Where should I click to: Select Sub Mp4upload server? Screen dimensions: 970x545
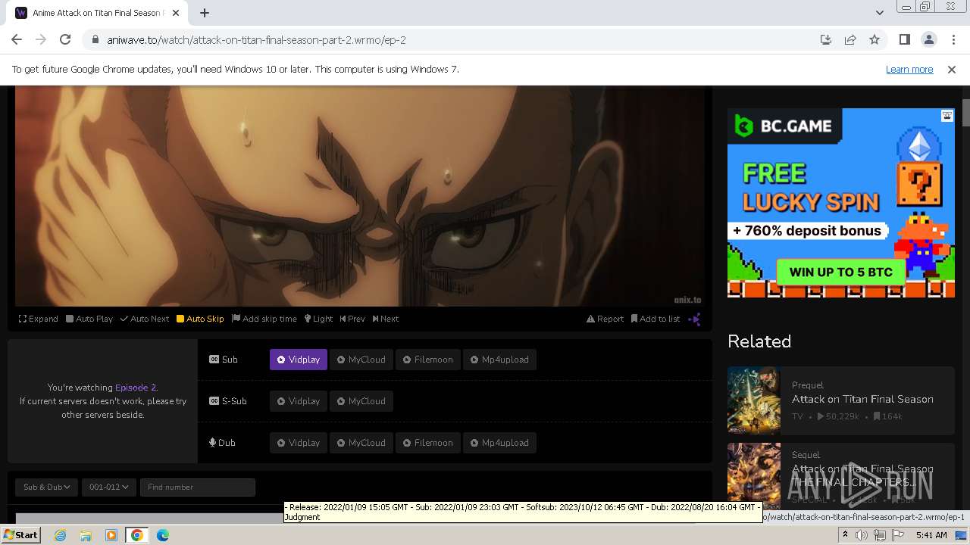500,360
